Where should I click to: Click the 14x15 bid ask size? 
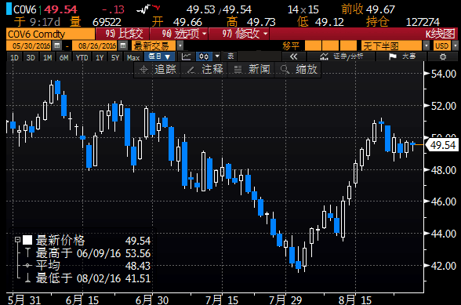click(x=303, y=9)
